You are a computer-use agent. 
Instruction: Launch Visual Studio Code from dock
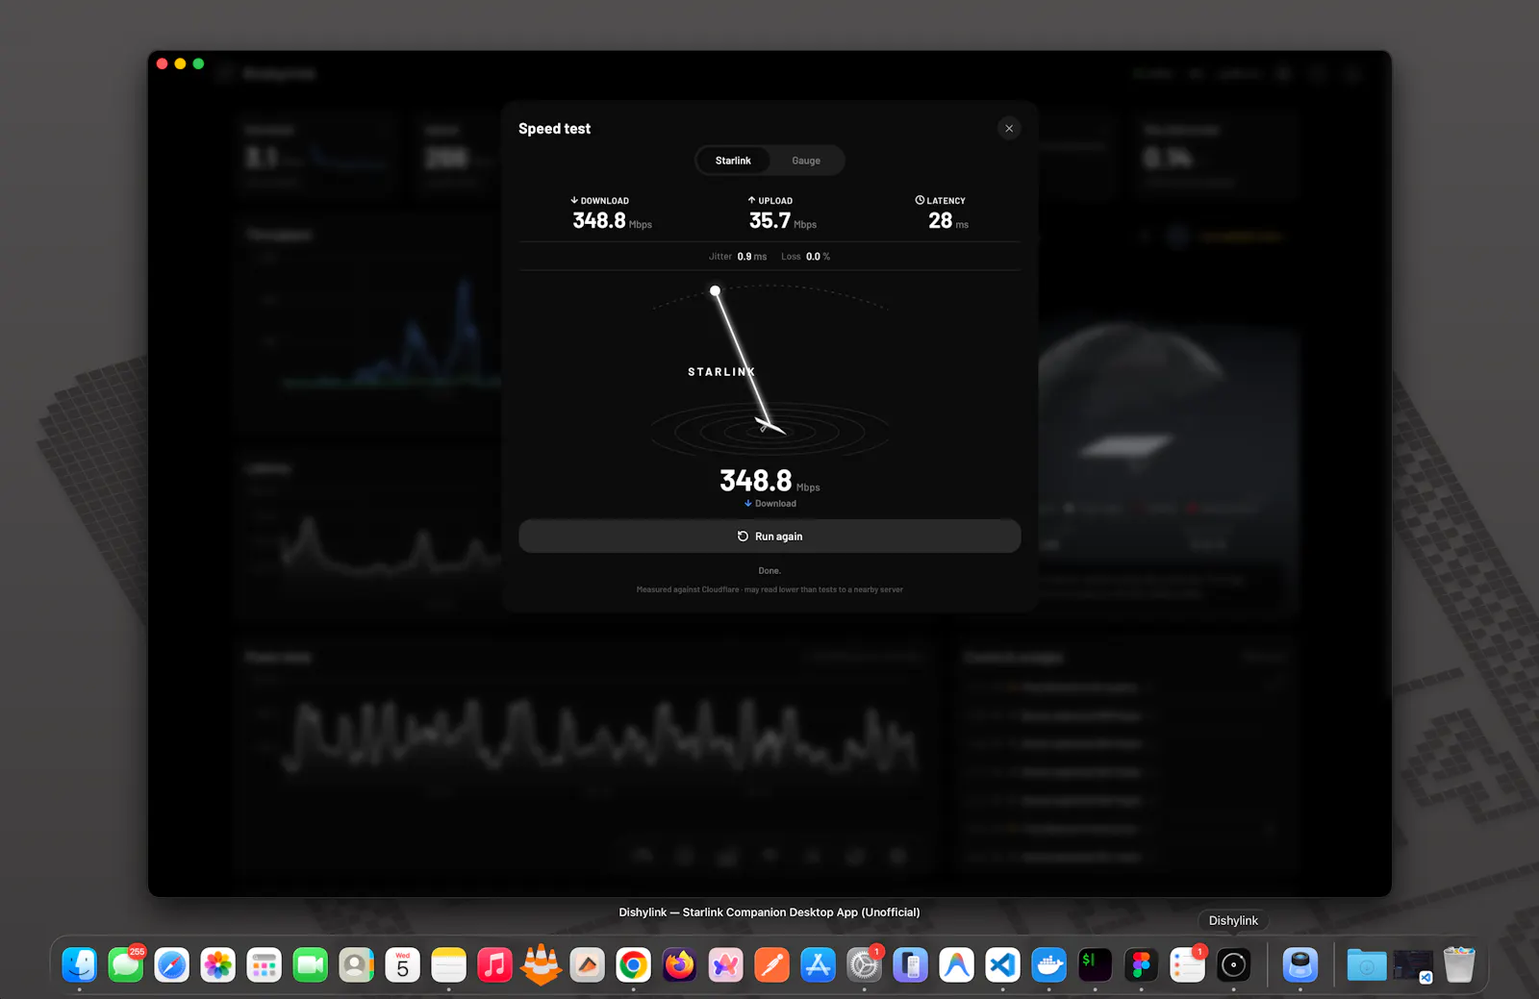pyautogui.click(x=1003, y=965)
